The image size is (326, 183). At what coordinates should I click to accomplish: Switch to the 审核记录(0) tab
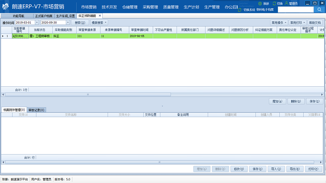tap(36, 110)
